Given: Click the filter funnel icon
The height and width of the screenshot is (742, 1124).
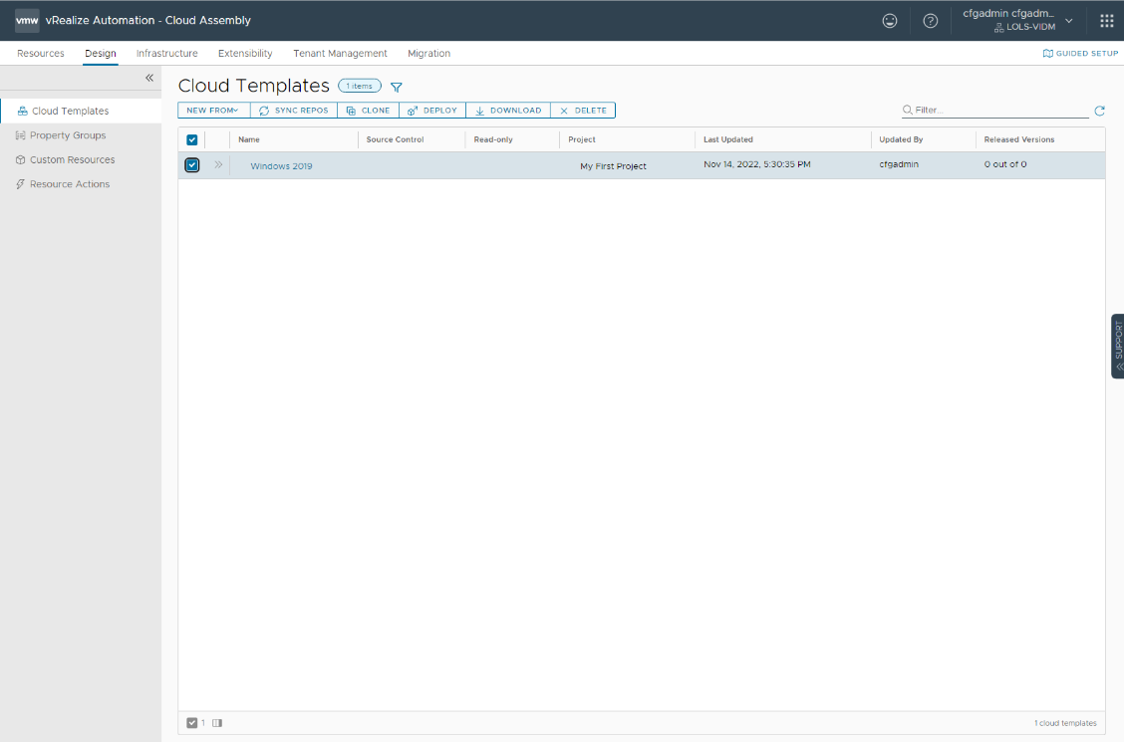Looking at the screenshot, I should [397, 88].
